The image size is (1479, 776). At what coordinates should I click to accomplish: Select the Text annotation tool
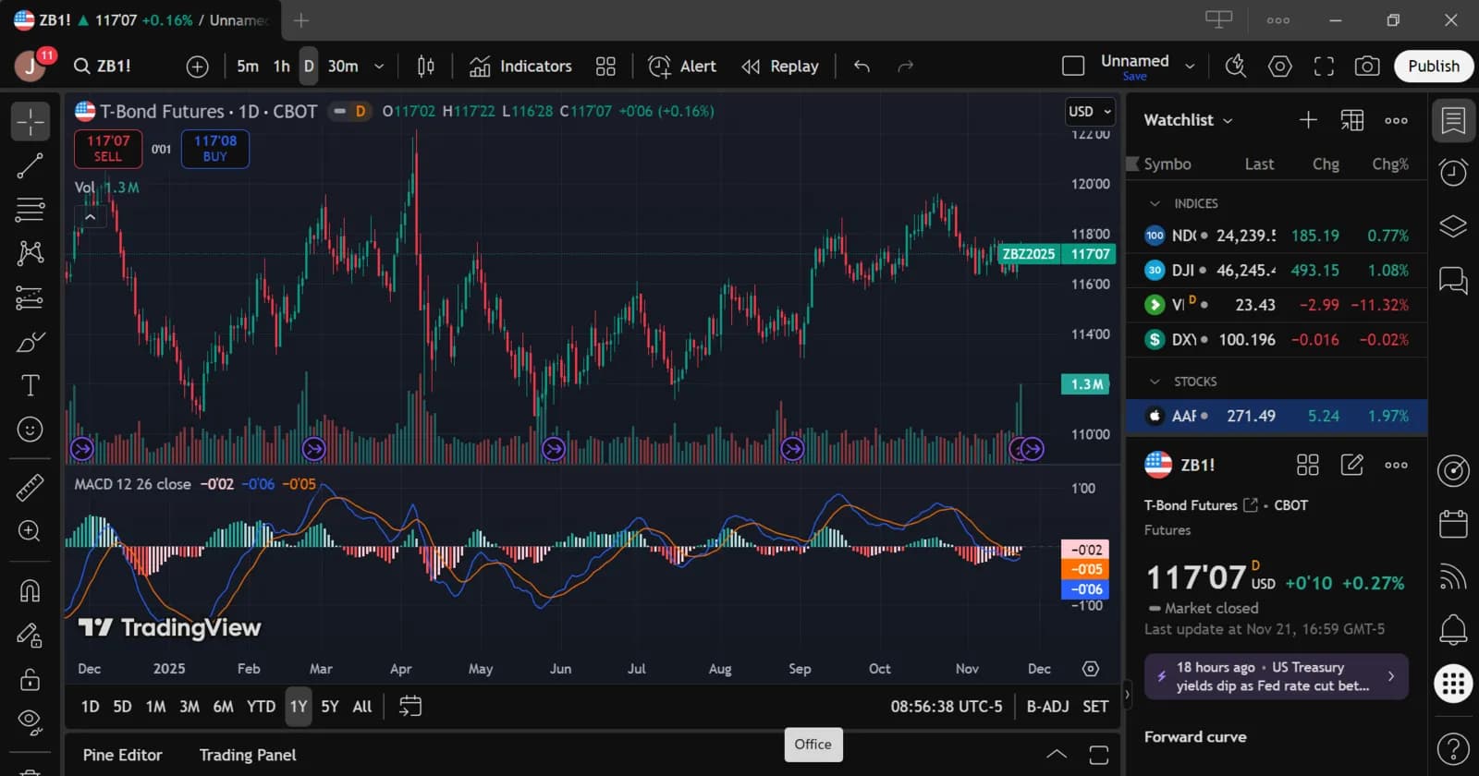[30, 385]
